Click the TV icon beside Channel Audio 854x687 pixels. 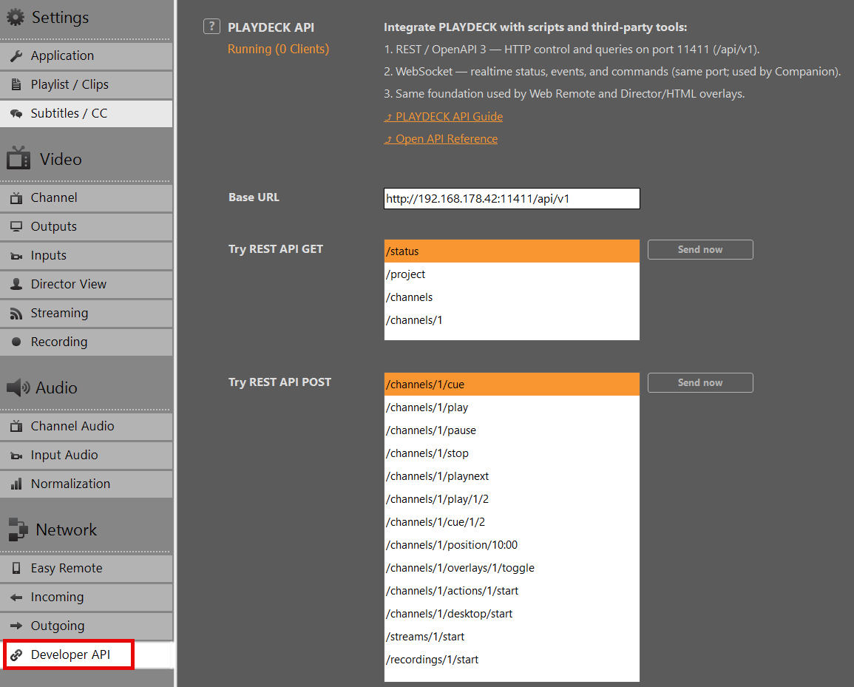(16, 426)
